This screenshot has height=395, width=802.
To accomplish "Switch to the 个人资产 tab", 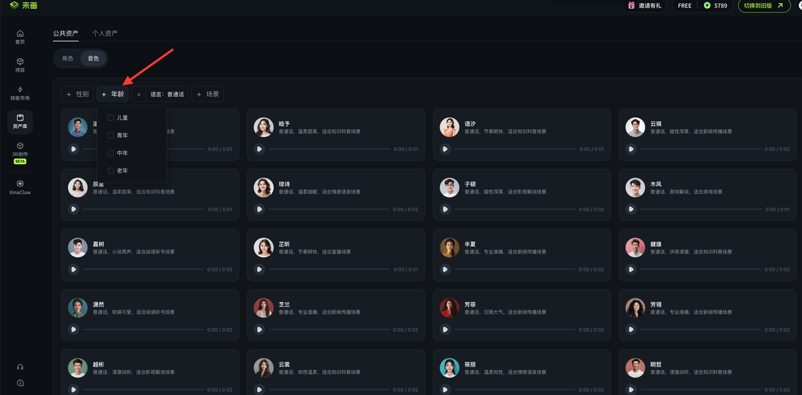I will coord(105,33).
